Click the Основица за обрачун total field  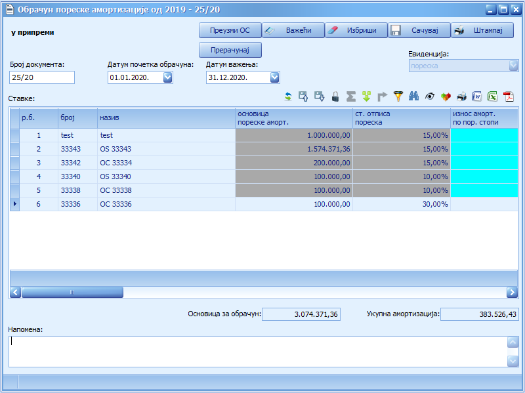(x=301, y=314)
